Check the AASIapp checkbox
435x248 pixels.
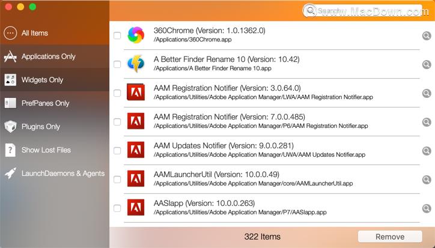(117, 208)
